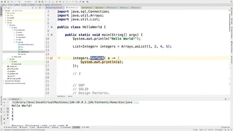Click the Build hammer icon in the top toolbar
The height and width of the screenshot is (131, 233).
click(x=19, y=2)
